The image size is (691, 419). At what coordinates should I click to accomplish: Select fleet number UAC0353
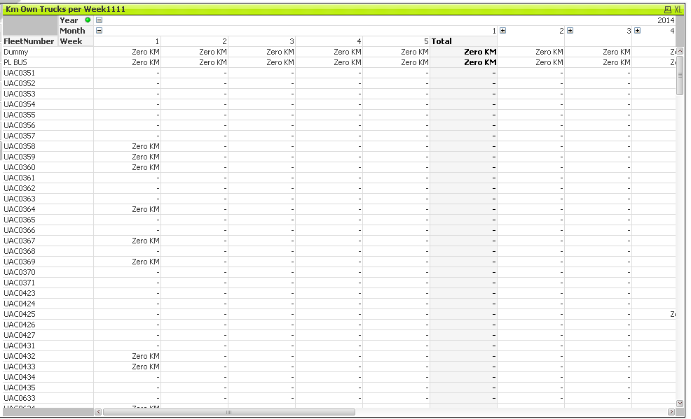click(20, 94)
